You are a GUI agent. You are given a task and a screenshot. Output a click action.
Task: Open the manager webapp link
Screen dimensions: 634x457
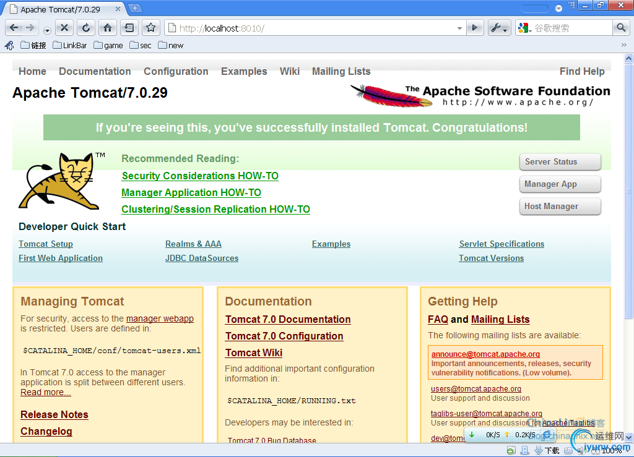click(160, 318)
